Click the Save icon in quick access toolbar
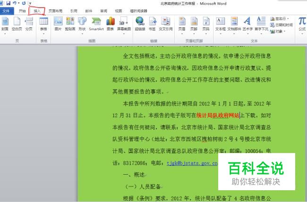This screenshot has width=307, height=202. (8, 3)
